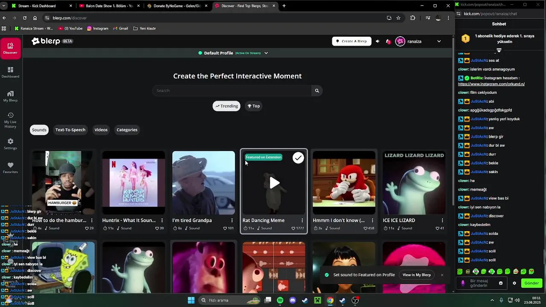Select the Top filter
The width and height of the screenshot is (546, 307).
click(253, 106)
